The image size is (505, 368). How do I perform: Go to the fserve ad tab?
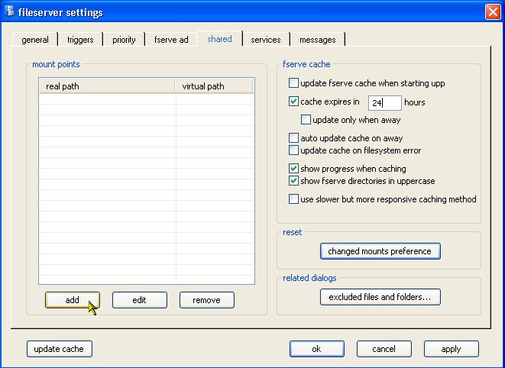pos(171,40)
